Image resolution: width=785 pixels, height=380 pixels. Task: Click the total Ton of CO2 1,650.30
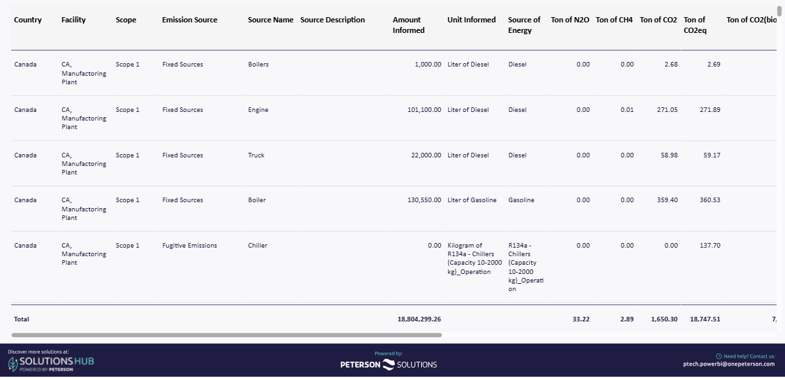coord(664,319)
